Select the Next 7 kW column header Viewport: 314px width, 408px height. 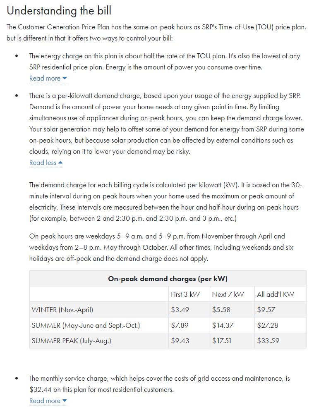[228, 294]
